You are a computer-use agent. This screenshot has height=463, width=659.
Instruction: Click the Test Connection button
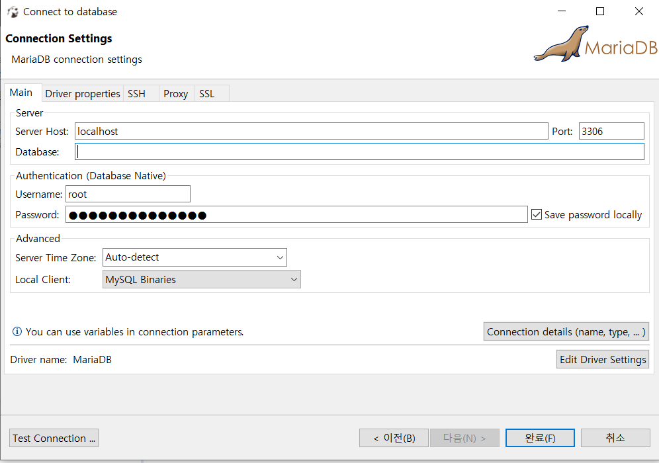tap(54, 439)
